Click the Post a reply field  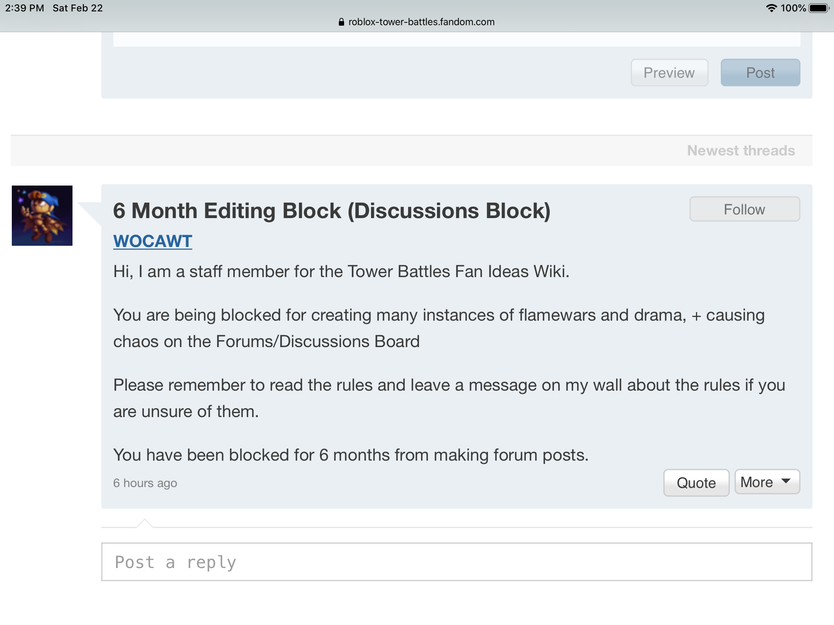tap(456, 562)
